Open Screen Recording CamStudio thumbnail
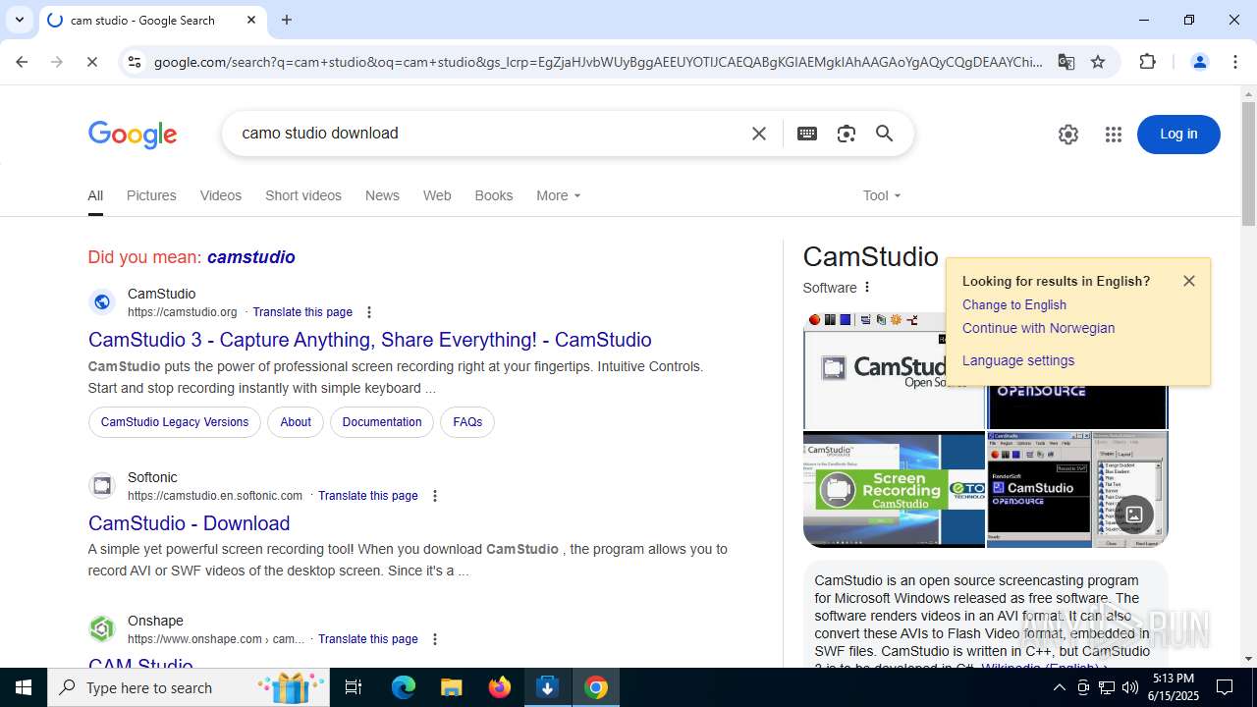The height and width of the screenshot is (707, 1257). click(894, 489)
